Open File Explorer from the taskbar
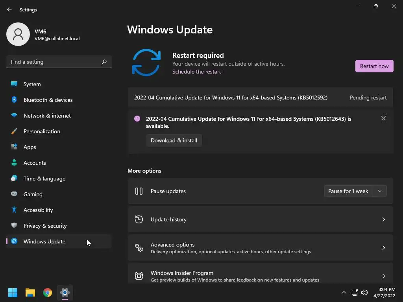Screen dimensions: 403x302 (x=30, y=293)
